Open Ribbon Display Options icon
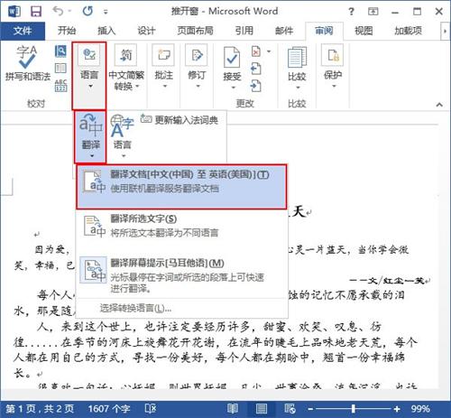 pos(373,12)
